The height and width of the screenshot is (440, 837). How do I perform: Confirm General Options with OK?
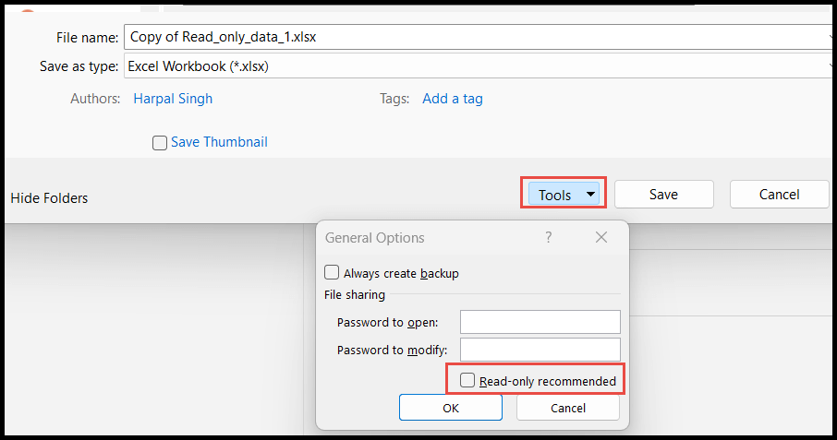click(x=451, y=408)
